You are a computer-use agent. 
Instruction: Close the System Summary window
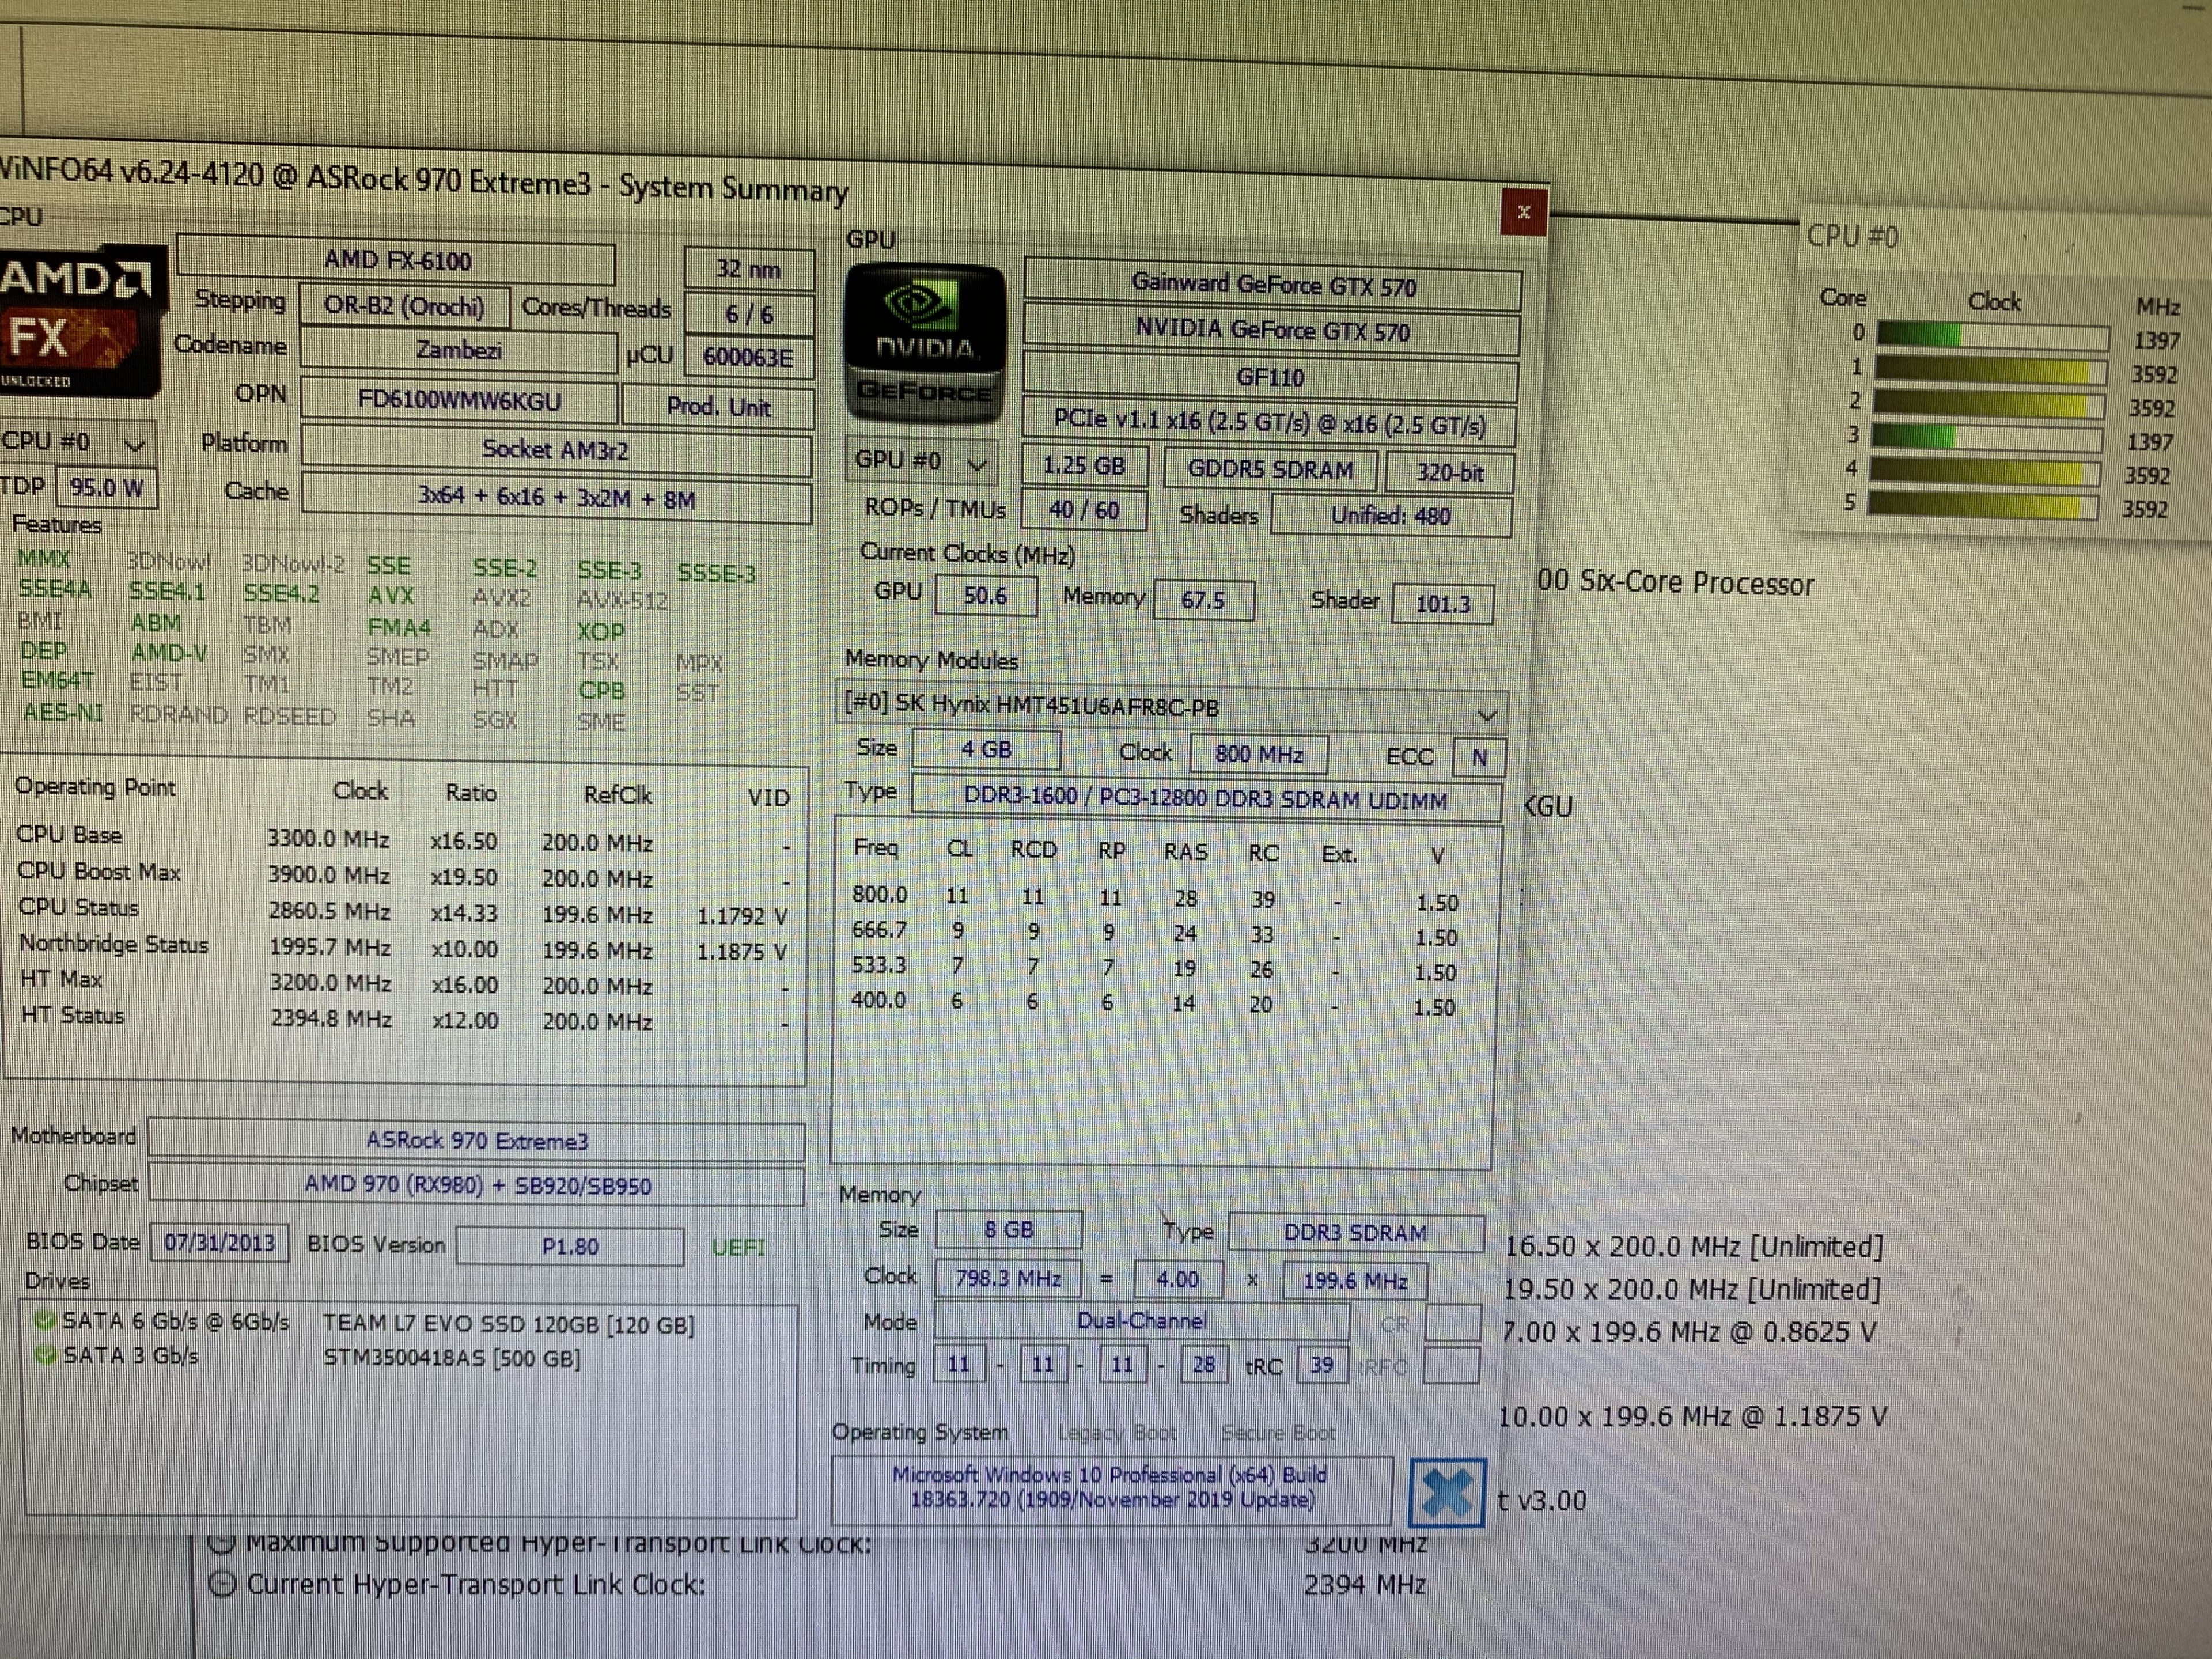(x=1523, y=212)
